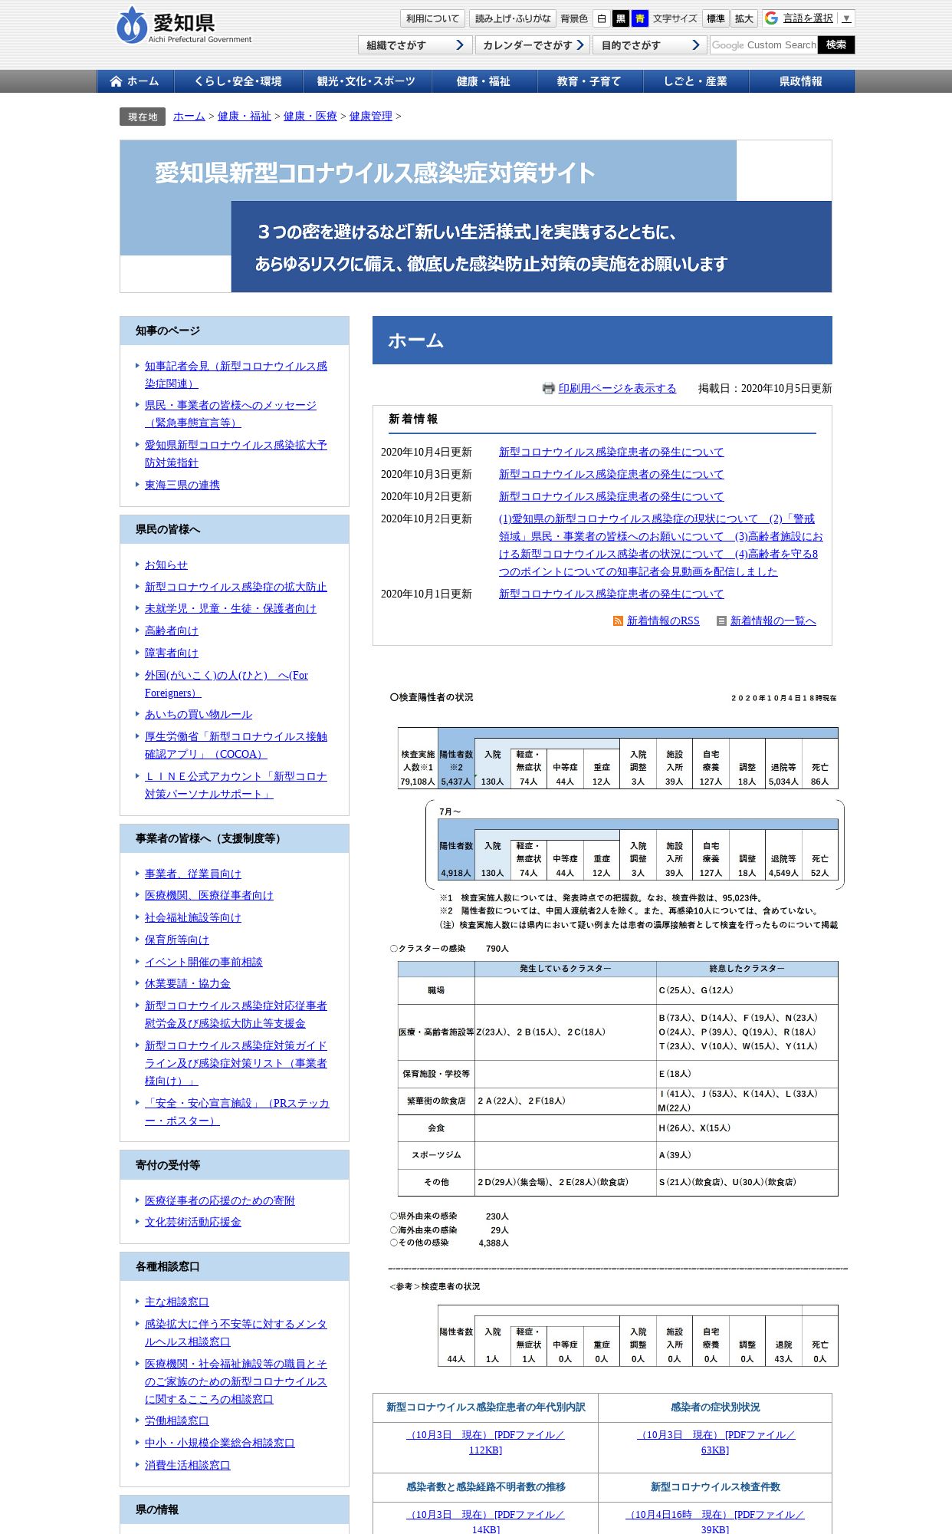Image resolution: width=952 pixels, height=1534 pixels.
Task: Click the printer icon for print page
Action: tap(548, 388)
